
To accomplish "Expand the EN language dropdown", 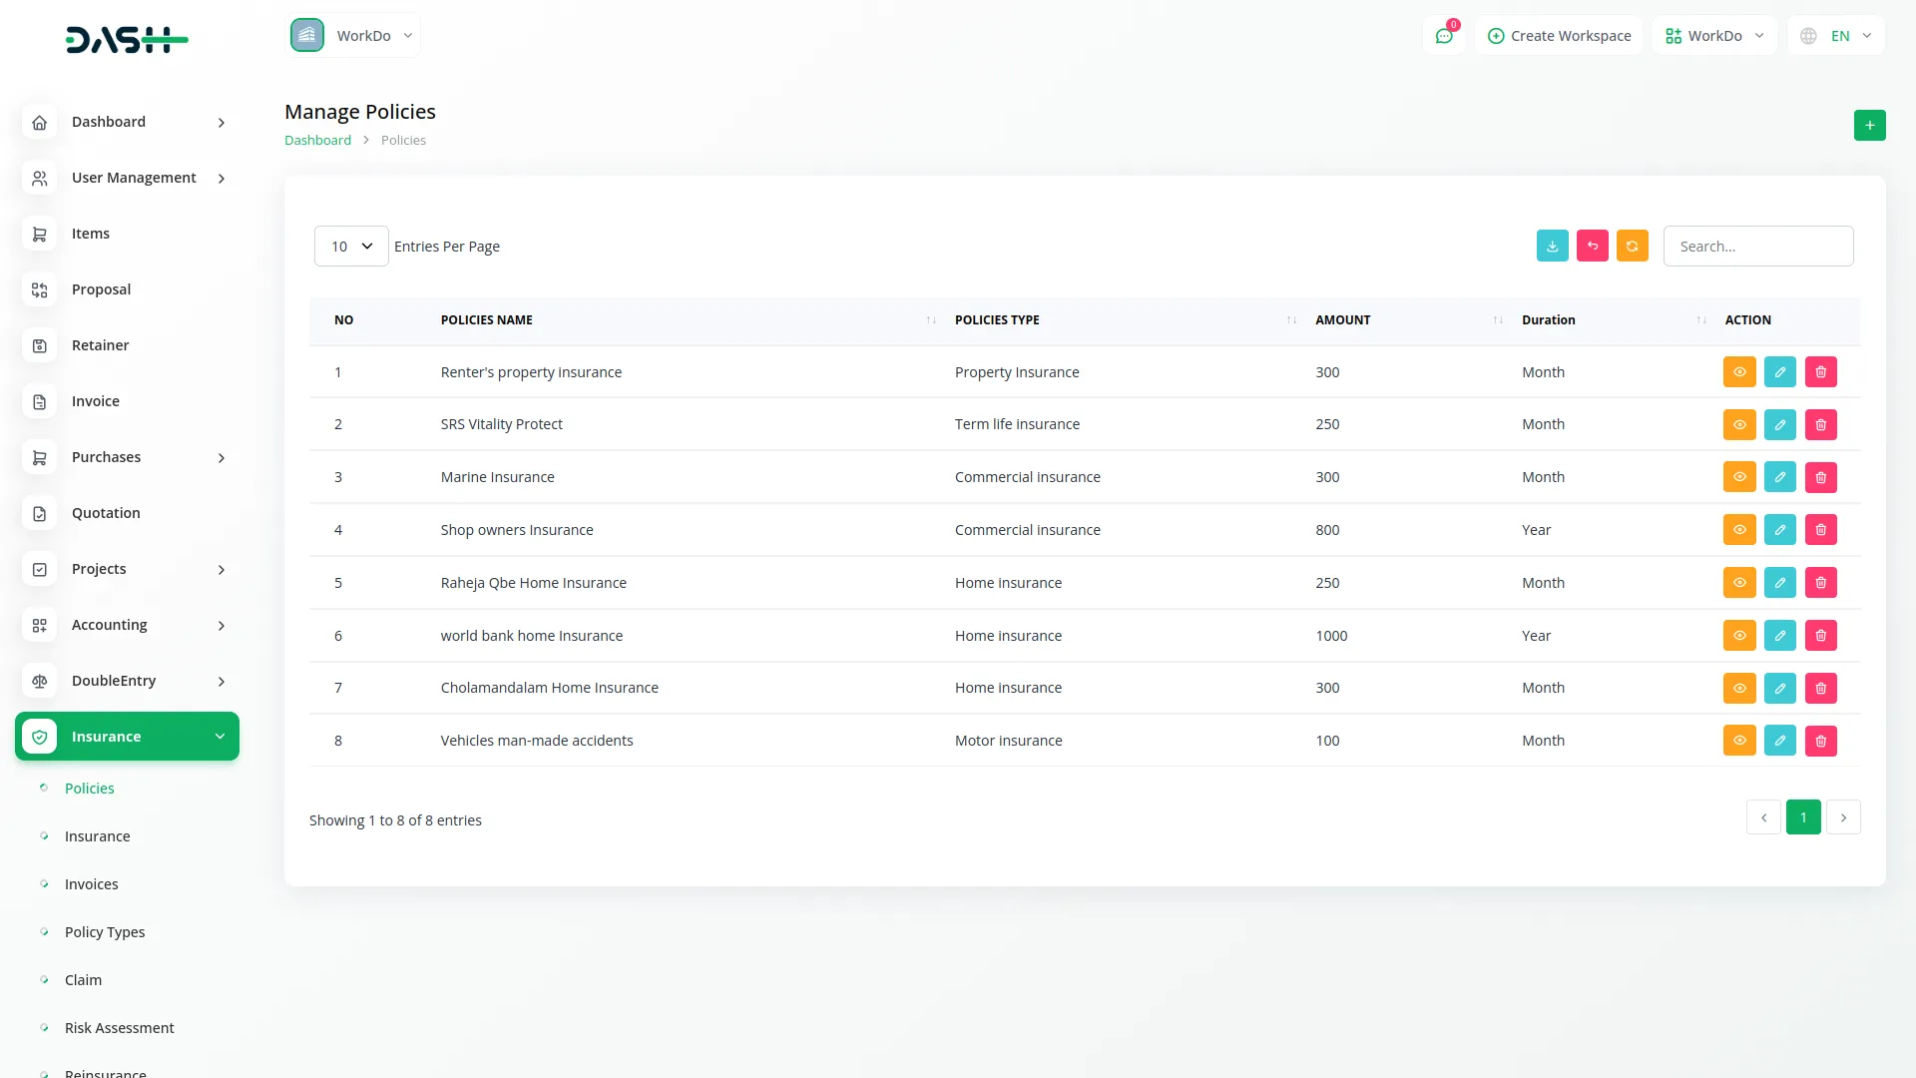I will pos(1836,35).
